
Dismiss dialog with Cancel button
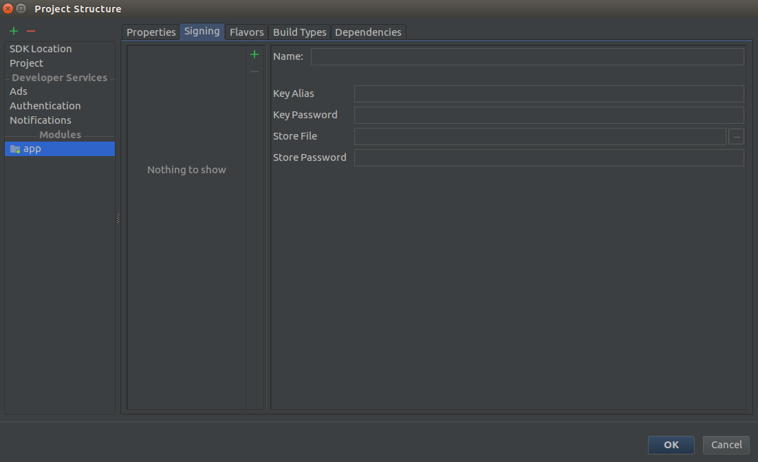726,445
